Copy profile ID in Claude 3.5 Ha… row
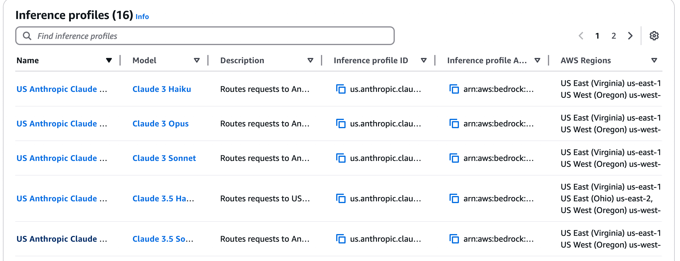This screenshot has width=680, height=261. [x=341, y=198]
